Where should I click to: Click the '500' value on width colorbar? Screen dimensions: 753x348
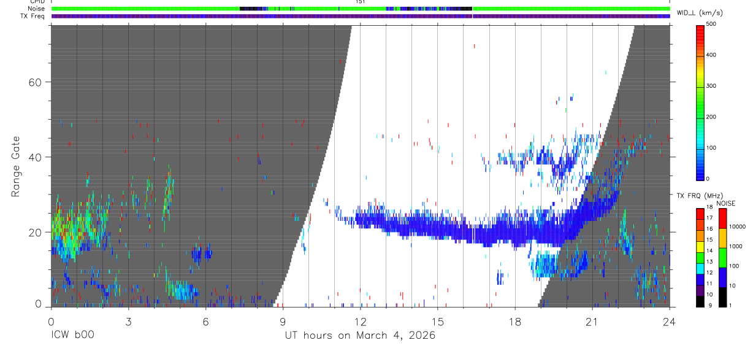pos(713,25)
